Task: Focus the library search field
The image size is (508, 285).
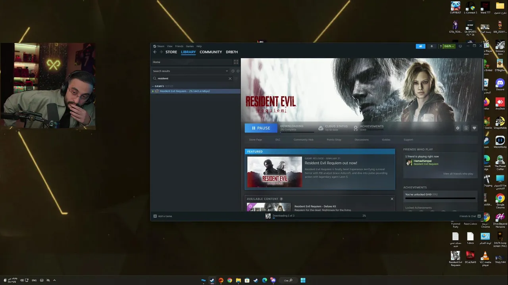Action: (x=191, y=78)
